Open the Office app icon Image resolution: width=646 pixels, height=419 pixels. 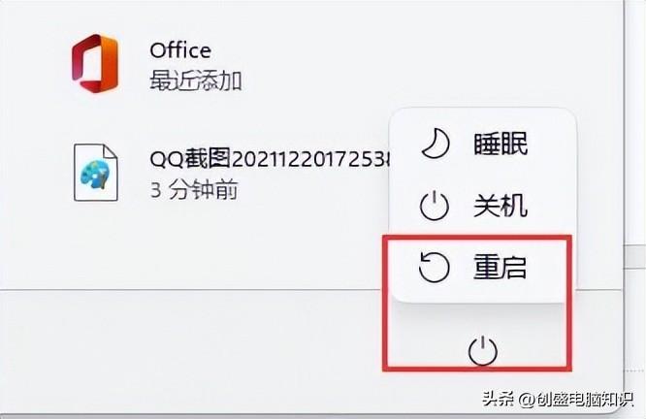(x=95, y=63)
